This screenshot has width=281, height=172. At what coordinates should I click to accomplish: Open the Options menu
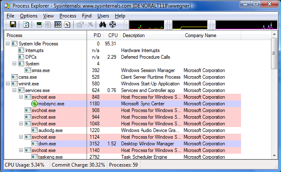click(x=29, y=16)
